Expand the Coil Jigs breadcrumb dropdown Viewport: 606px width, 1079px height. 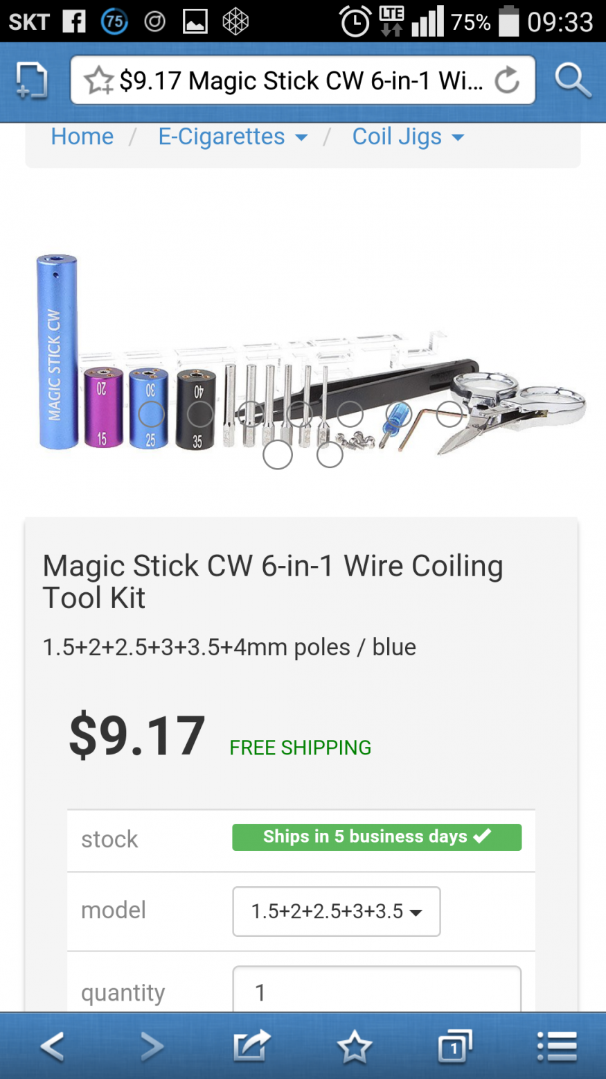tap(408, 137)
